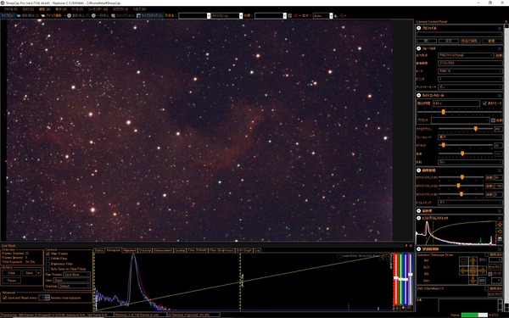
Task: Click the square icon left of mount up arrow
Action: [x=463, y=261]
